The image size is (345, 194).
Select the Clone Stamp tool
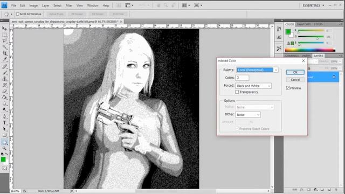point(4,79)
